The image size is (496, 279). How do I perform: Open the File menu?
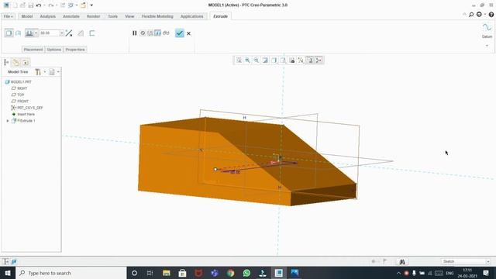[x=9, y=16]
